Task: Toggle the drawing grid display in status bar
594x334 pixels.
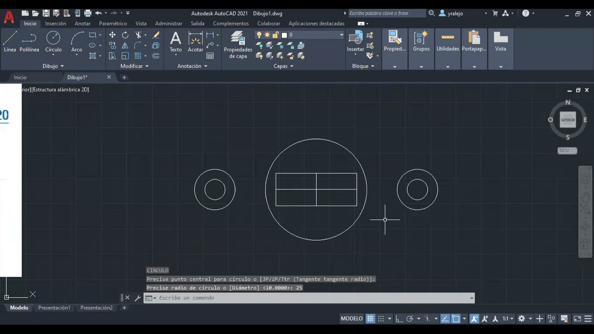Action: click(x=370, y=319)
